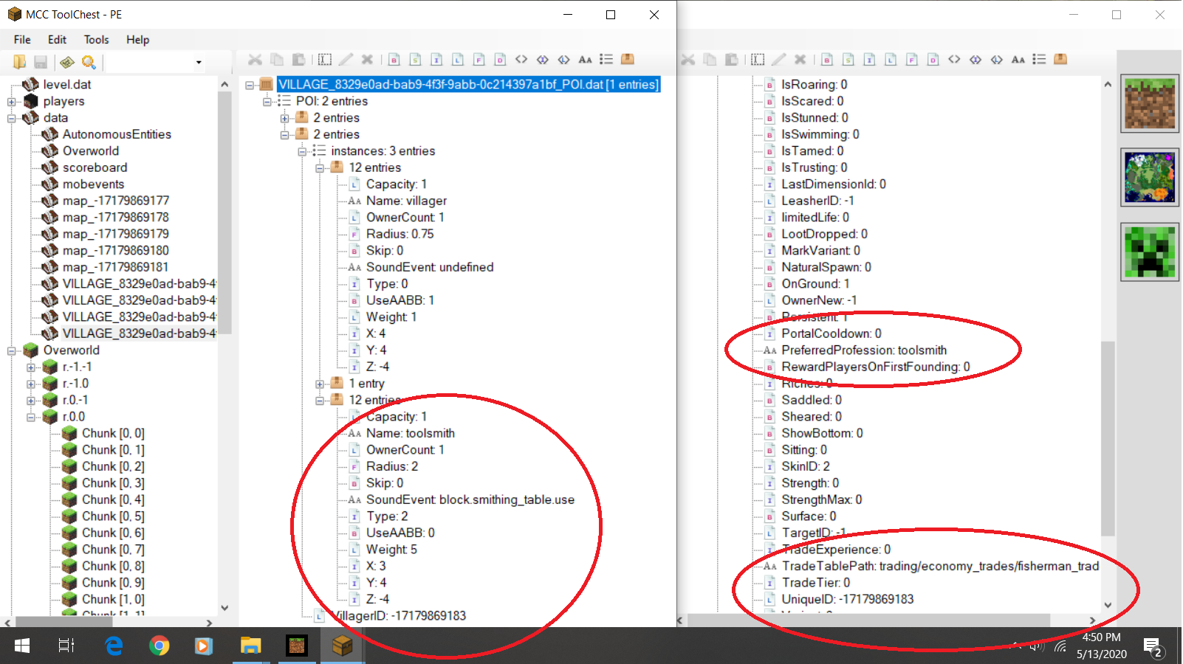Select the level.dat tree item
This screenshot has height=664, width=1183.
point(66,85)
